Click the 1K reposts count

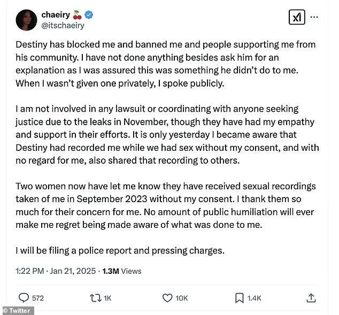point(107,298)
